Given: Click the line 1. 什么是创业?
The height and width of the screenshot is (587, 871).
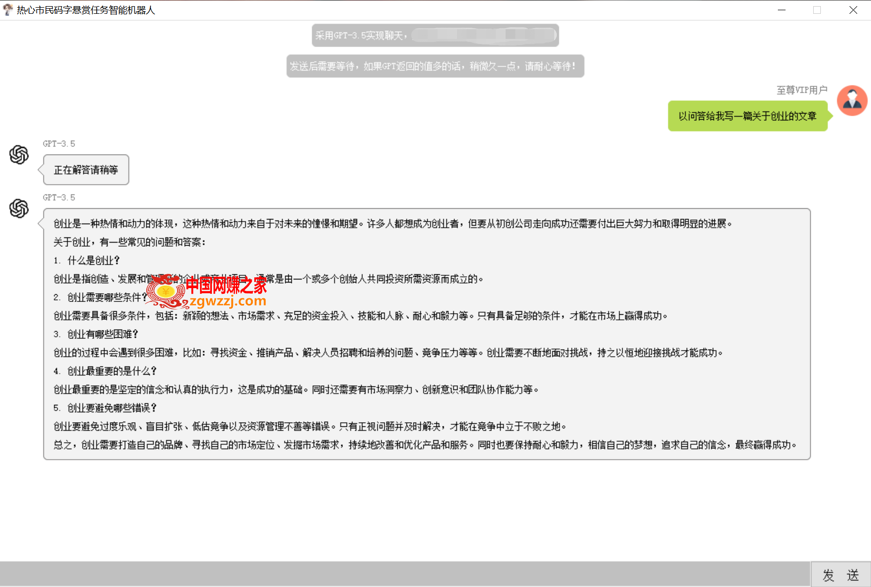Looking at the screenshot, I should [x=86, y=260].
